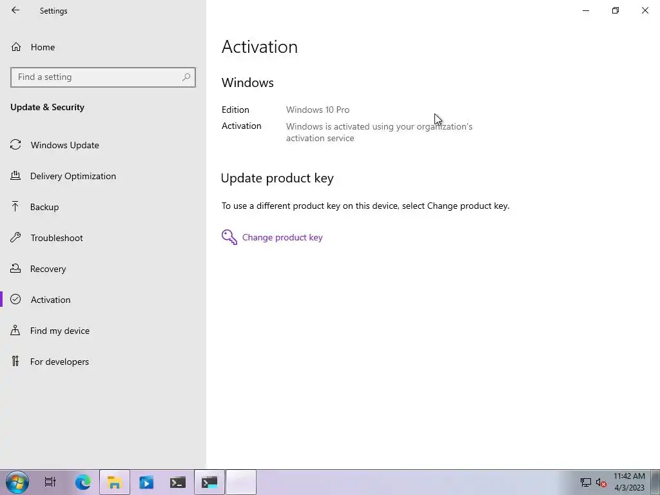Click the activation status message text
The image size is (660, 495).
(x=379, y=132)
